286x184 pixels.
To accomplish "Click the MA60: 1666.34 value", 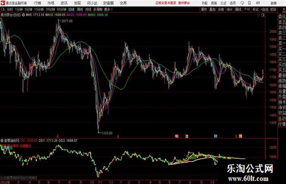I will pos(98,15).
